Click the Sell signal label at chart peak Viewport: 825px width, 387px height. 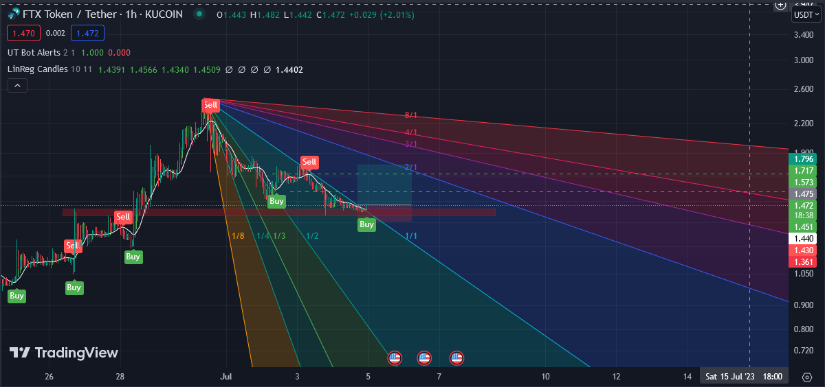pos(210,105)
